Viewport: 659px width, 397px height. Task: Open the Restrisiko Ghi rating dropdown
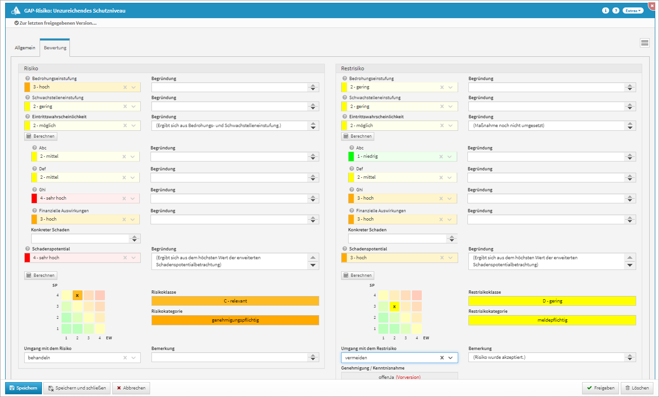tap(450, 198)
